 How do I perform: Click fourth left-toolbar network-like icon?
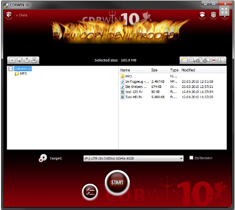point(34,60)
